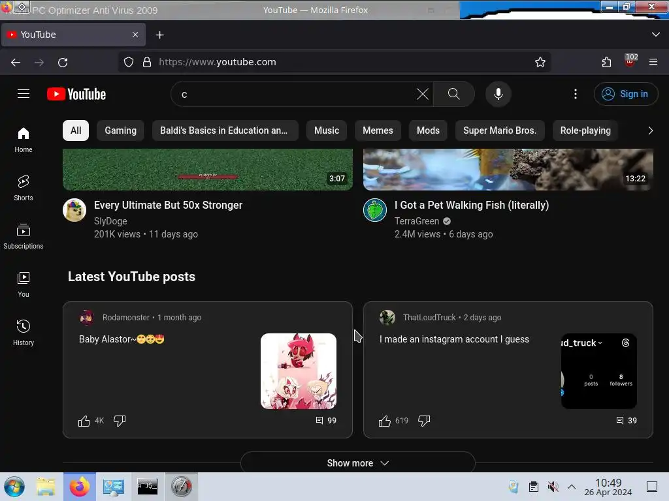Go back with Firefox back arrow

click(x=16, y=62)
